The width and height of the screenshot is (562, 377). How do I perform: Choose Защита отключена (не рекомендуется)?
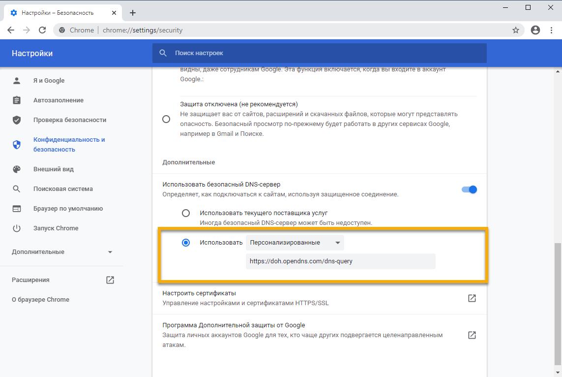[x=166, y=119]
